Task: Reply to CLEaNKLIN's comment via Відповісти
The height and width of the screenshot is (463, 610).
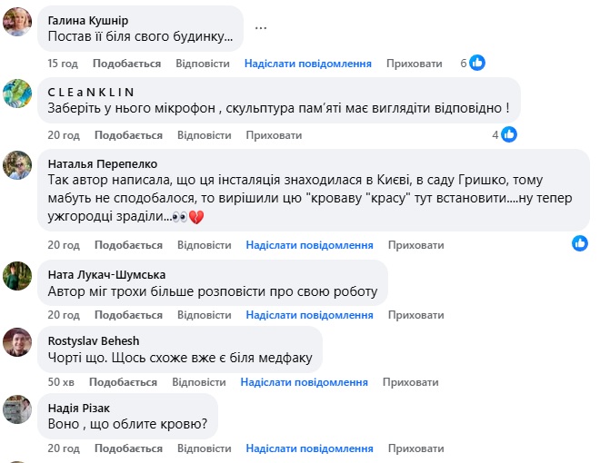Action: (204, 135)
